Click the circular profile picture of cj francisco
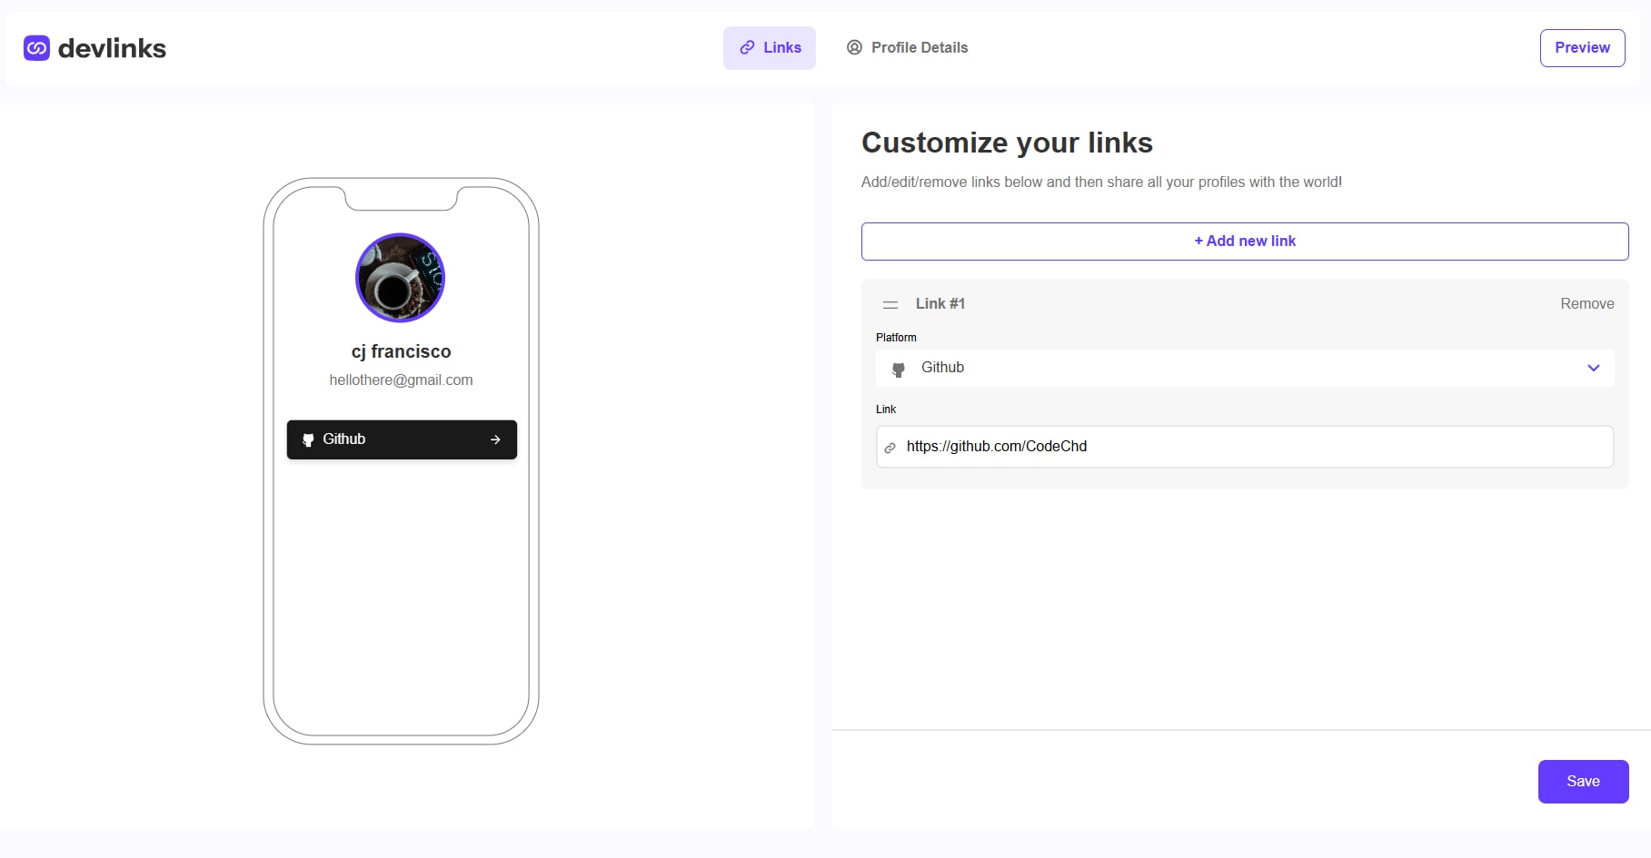 point(400,278)
